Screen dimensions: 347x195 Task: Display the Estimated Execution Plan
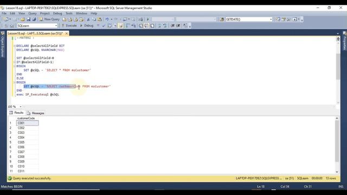pyautogui.click(x=110, y=25)
